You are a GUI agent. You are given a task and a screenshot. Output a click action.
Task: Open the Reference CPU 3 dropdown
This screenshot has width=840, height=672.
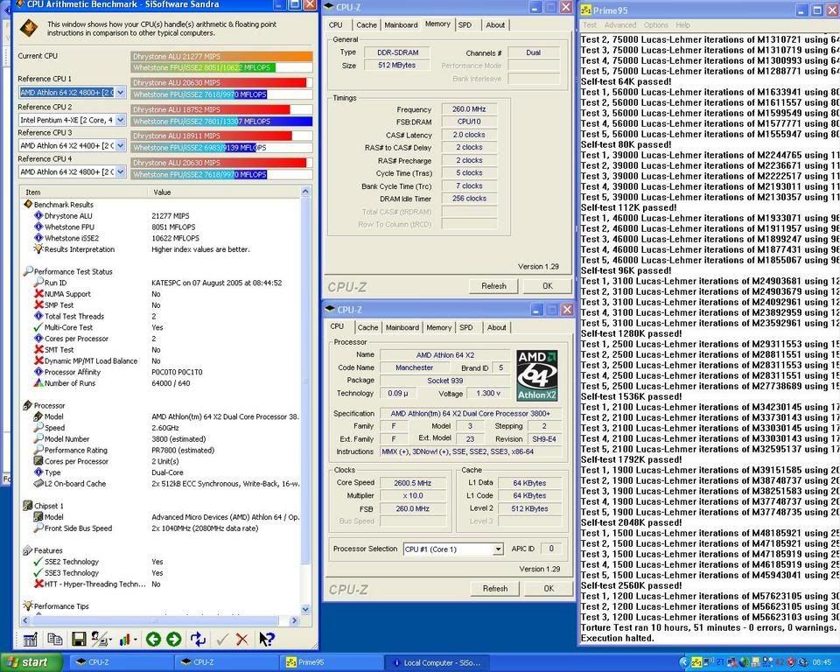tap(121, 145)
